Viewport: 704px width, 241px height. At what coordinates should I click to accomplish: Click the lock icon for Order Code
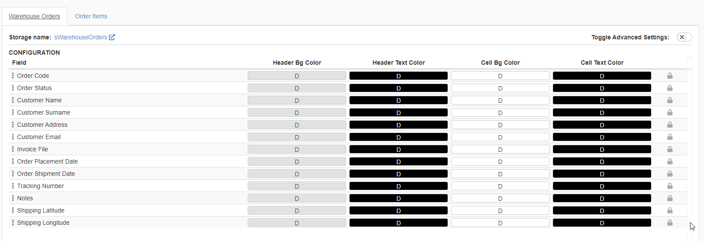[669, 76]
